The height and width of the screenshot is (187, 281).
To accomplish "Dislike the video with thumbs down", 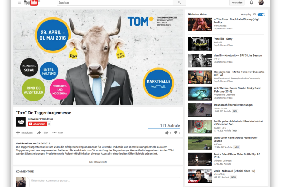I will click(175, 132).
